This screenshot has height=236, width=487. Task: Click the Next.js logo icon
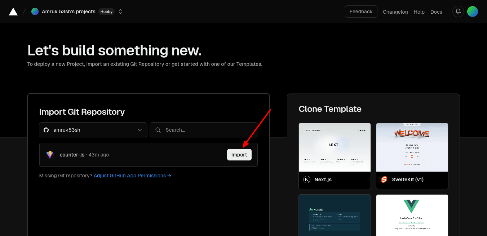307,180
